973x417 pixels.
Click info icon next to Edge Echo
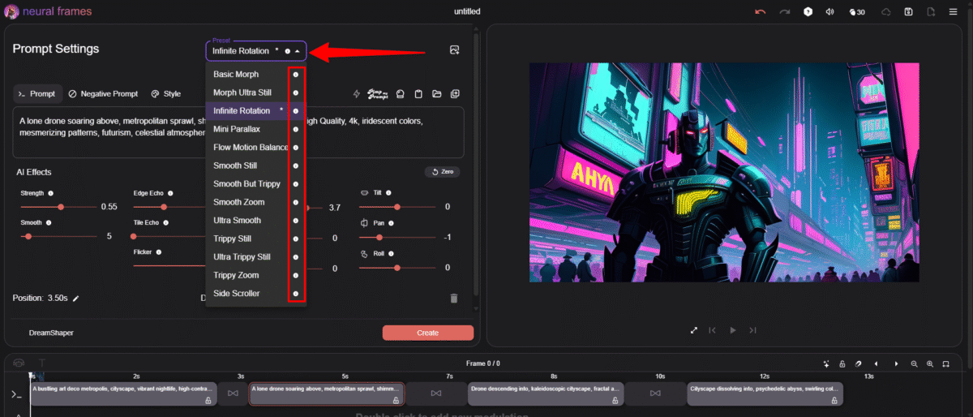(170, 193)
